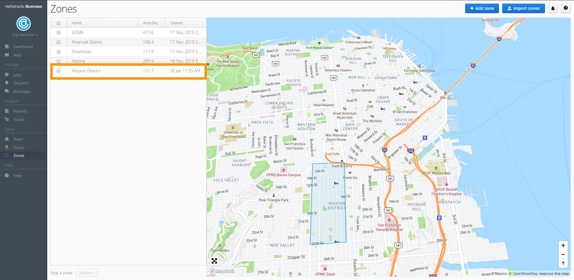Click the Import zones button
Image resolution: width=574 pixels, height=280 pixels.
(523, 8)
